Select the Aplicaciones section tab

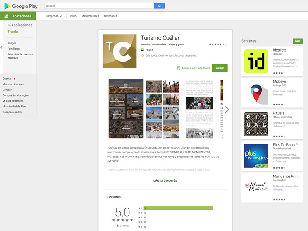pos(18,16)
